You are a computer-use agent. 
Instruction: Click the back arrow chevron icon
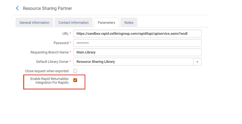(18, 8)
